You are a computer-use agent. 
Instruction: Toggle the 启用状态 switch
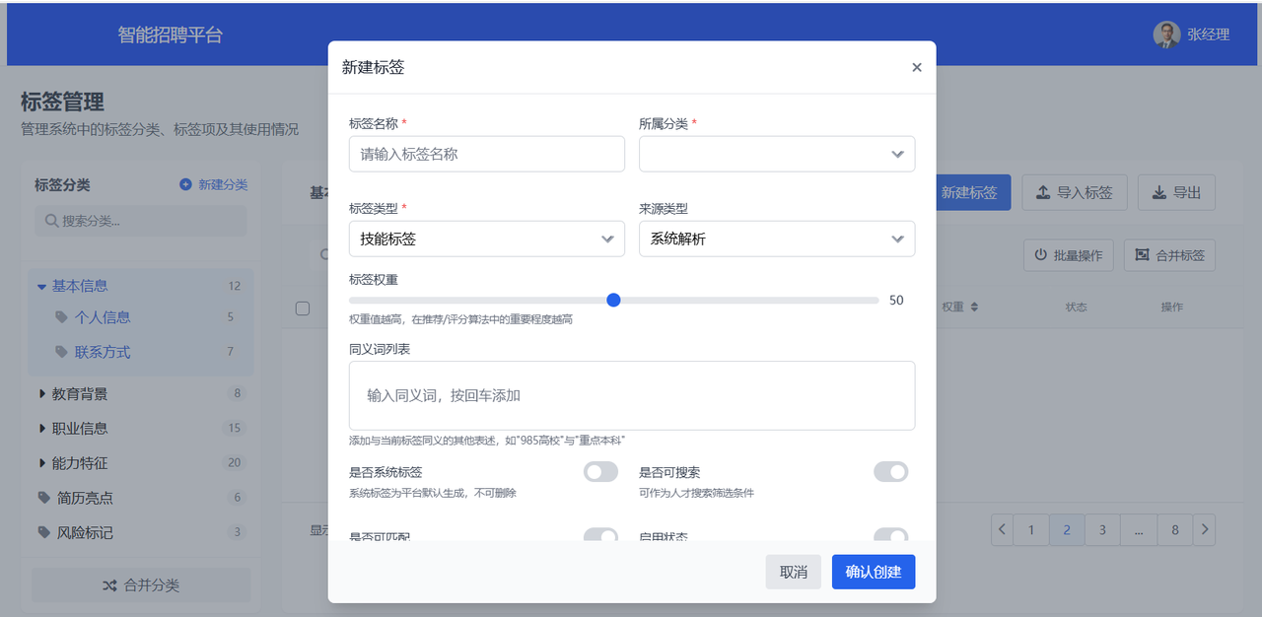click(x=890, y=535)
